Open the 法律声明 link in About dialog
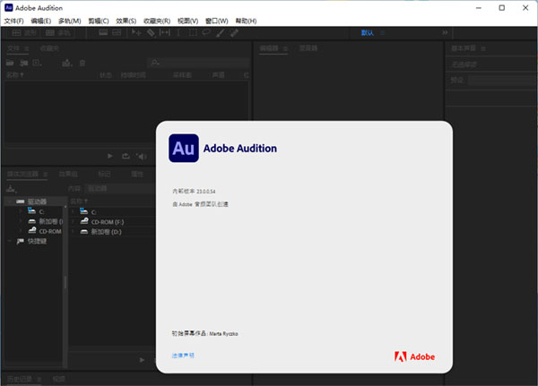 (x=183, y=356)
